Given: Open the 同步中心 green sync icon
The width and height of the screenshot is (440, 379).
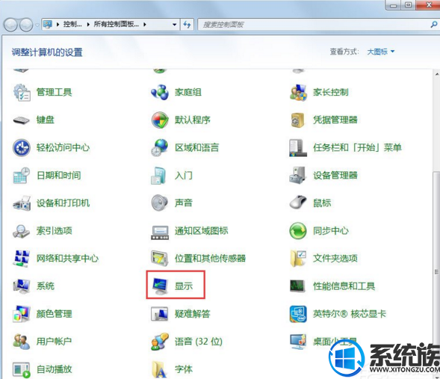Looking at the screenshot, I should click(x=298, y=230).
